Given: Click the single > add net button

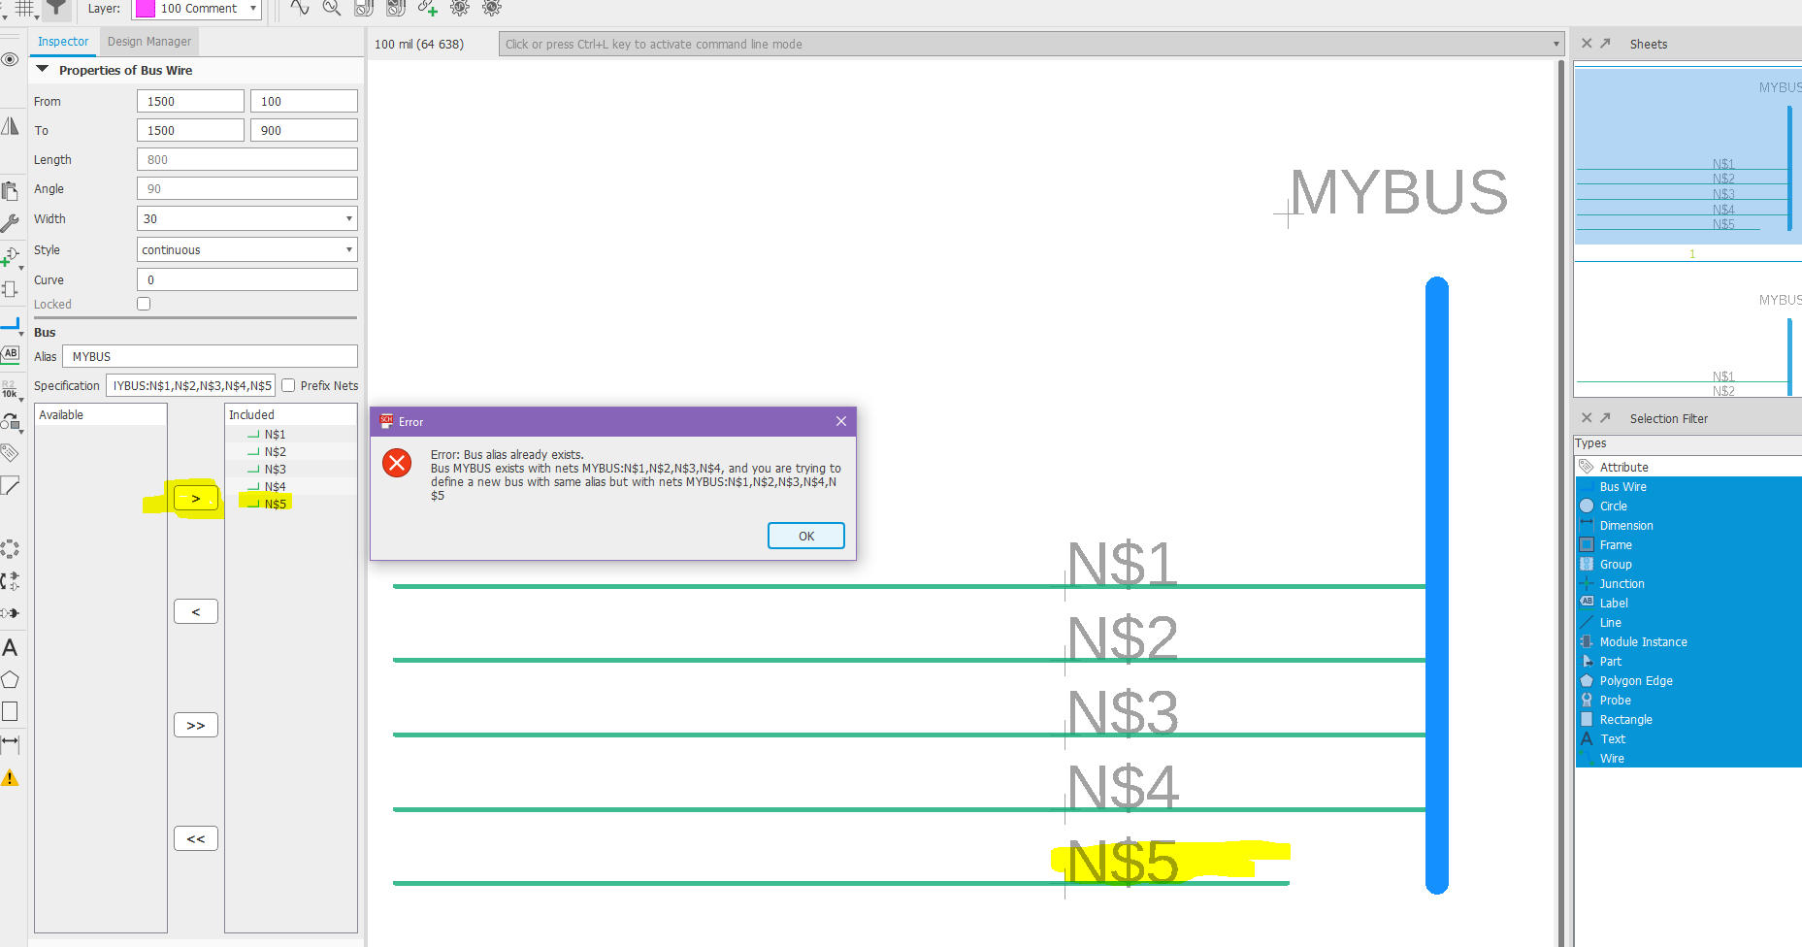Looking at the screenshot, I should [x=196, y=499].
